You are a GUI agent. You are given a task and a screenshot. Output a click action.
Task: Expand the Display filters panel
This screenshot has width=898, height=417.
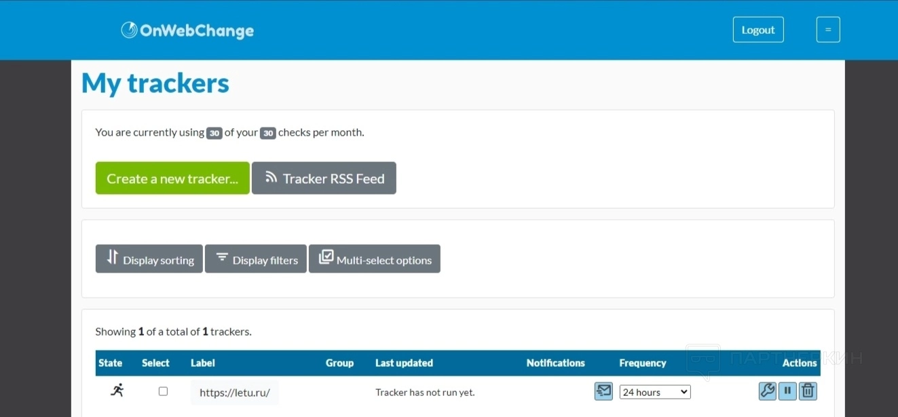click(x=256, y=259)
